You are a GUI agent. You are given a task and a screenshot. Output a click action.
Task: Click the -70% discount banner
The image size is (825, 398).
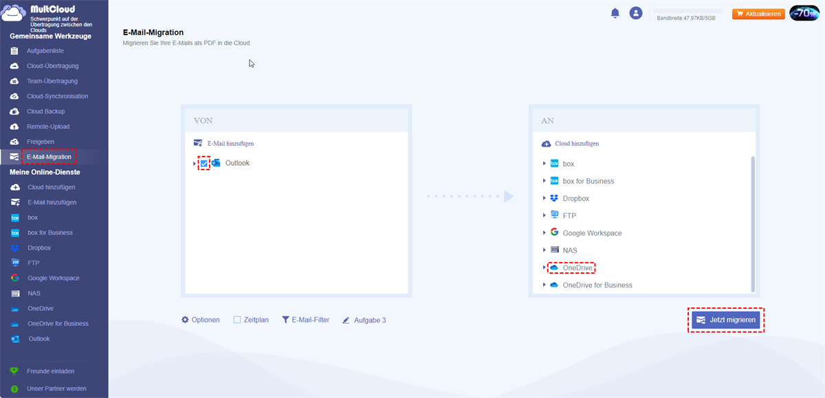coord(804,13)
